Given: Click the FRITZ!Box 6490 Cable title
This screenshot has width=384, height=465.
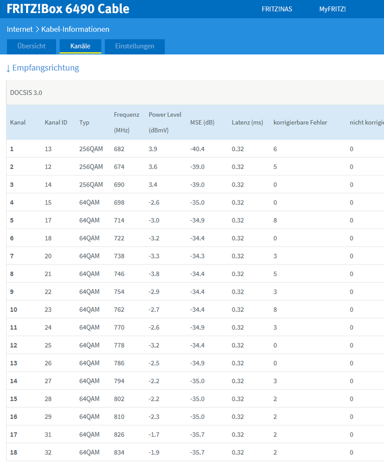Looking at the screenshot, I should [68, 9].
